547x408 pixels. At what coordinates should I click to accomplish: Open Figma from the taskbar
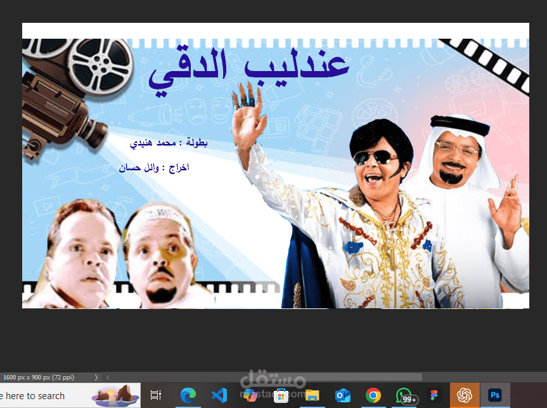434,395
